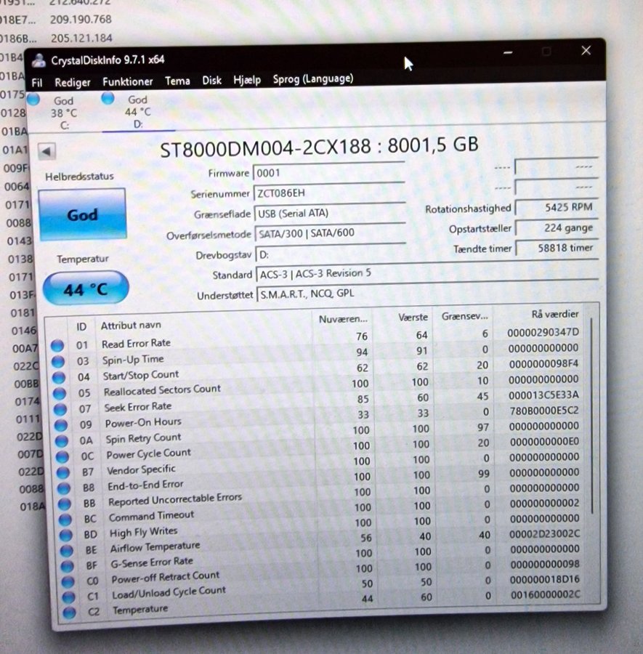
Task: Open the Fil menu
Action: [37, 83]
